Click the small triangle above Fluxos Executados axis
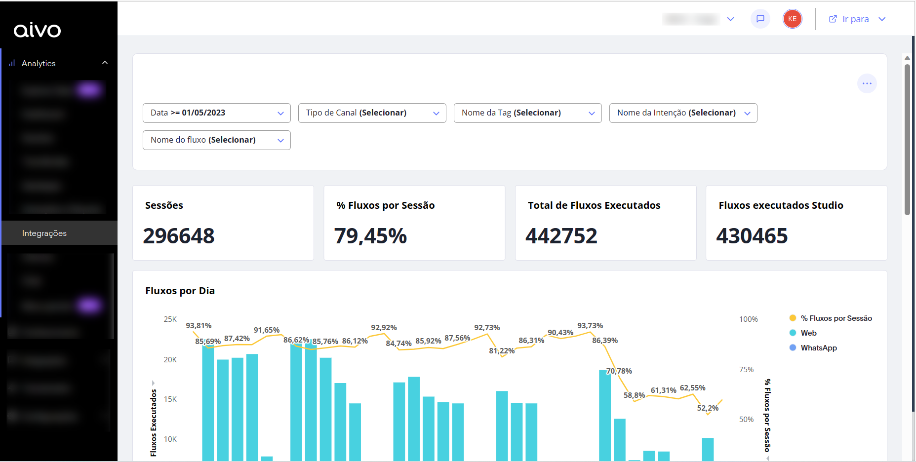 click(153, 383)
